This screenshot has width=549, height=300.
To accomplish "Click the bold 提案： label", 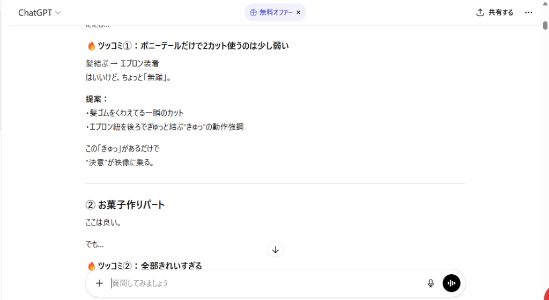I will 97,99.
